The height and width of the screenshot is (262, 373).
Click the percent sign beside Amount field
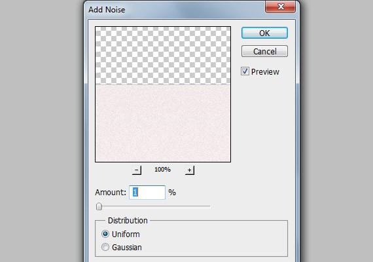click(172, 192)
